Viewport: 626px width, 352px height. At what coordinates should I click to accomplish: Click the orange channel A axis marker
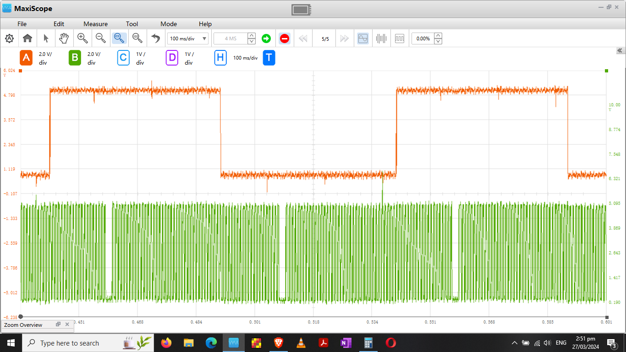(x=21, y=71)
